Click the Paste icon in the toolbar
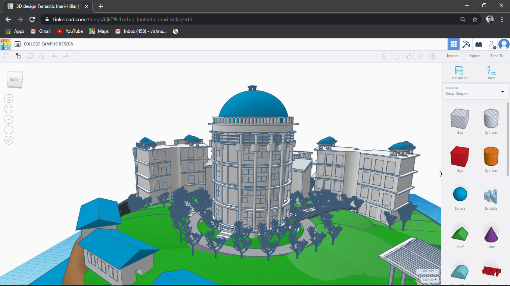 point(18,56)
